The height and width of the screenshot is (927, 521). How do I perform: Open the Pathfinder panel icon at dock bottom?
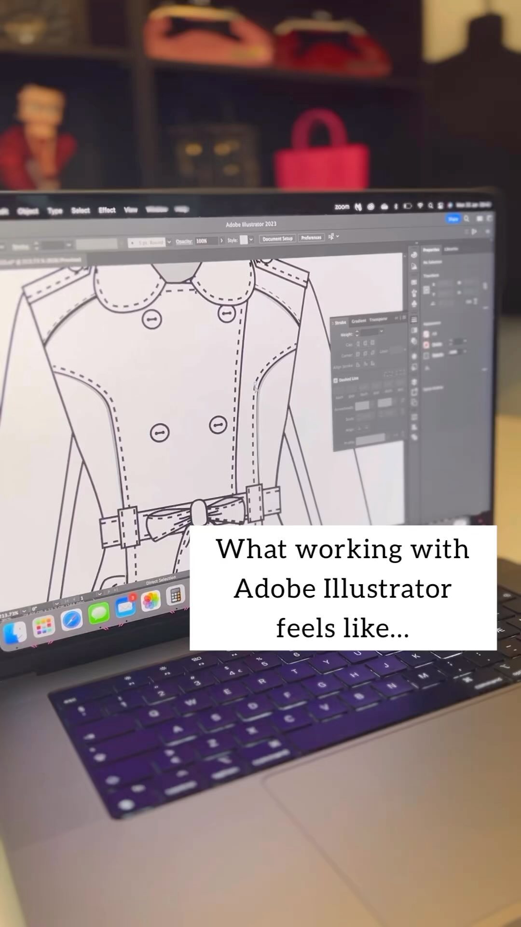pyautogui.click(x=414, y=437)
